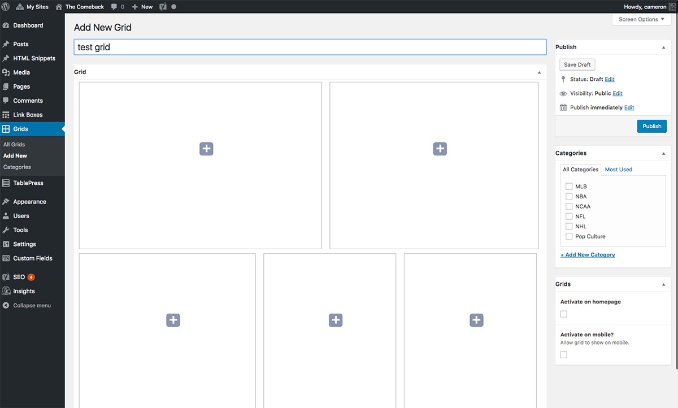This screenshot has height=408, width=678.
Task: Check the NFL category
Action: pyautogui.click(x=569, y=216)
